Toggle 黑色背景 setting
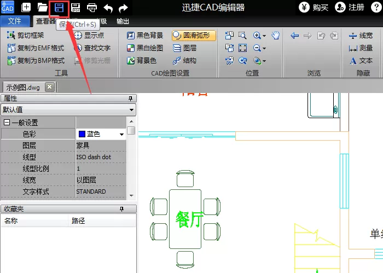 [145, 36]
